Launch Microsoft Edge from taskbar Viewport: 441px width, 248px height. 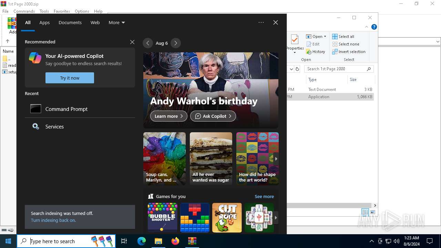tap(142, 241)
